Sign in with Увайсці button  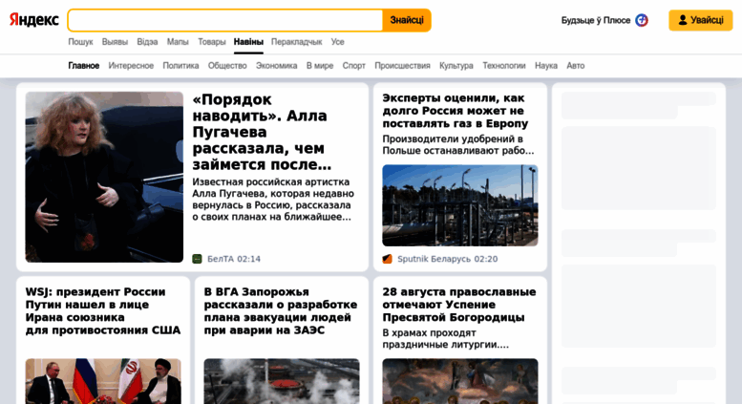pos(700,20)
